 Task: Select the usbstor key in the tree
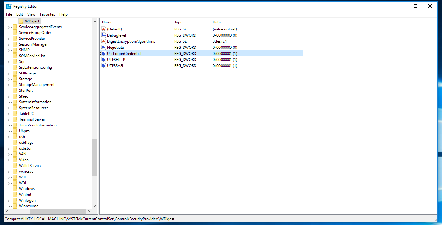tap(25, 148)
